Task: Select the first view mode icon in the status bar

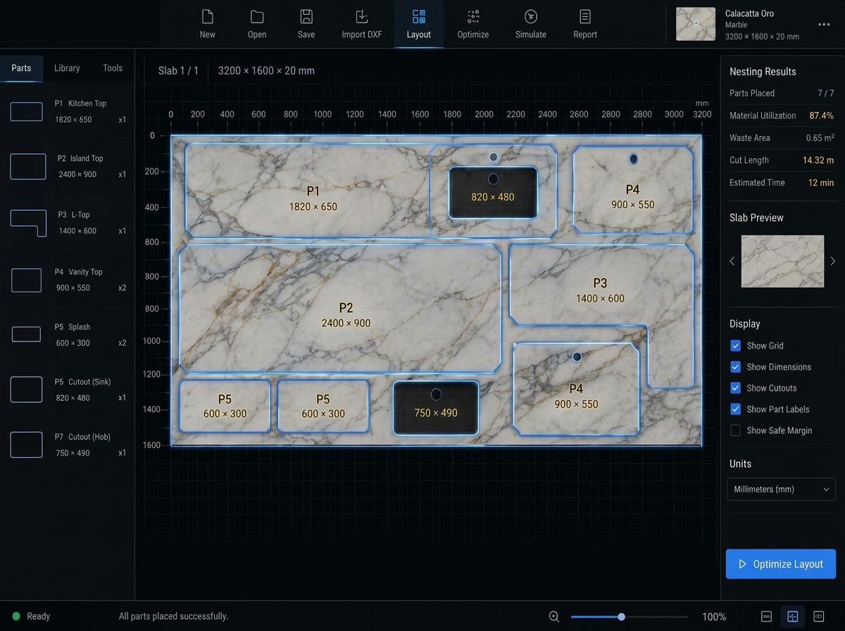Action: coord(767,617)
